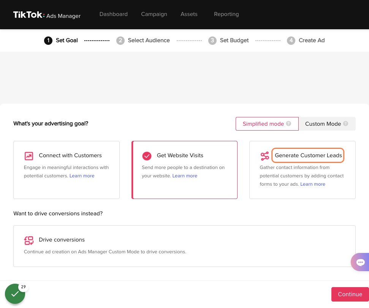
Task: Choose the Connect with Customers goal
Action: [x=67, y=170]
